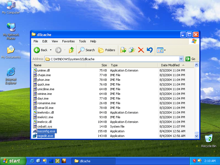Select the chajei.ime file name
This screenshot has width=220, height=165.
44,75
